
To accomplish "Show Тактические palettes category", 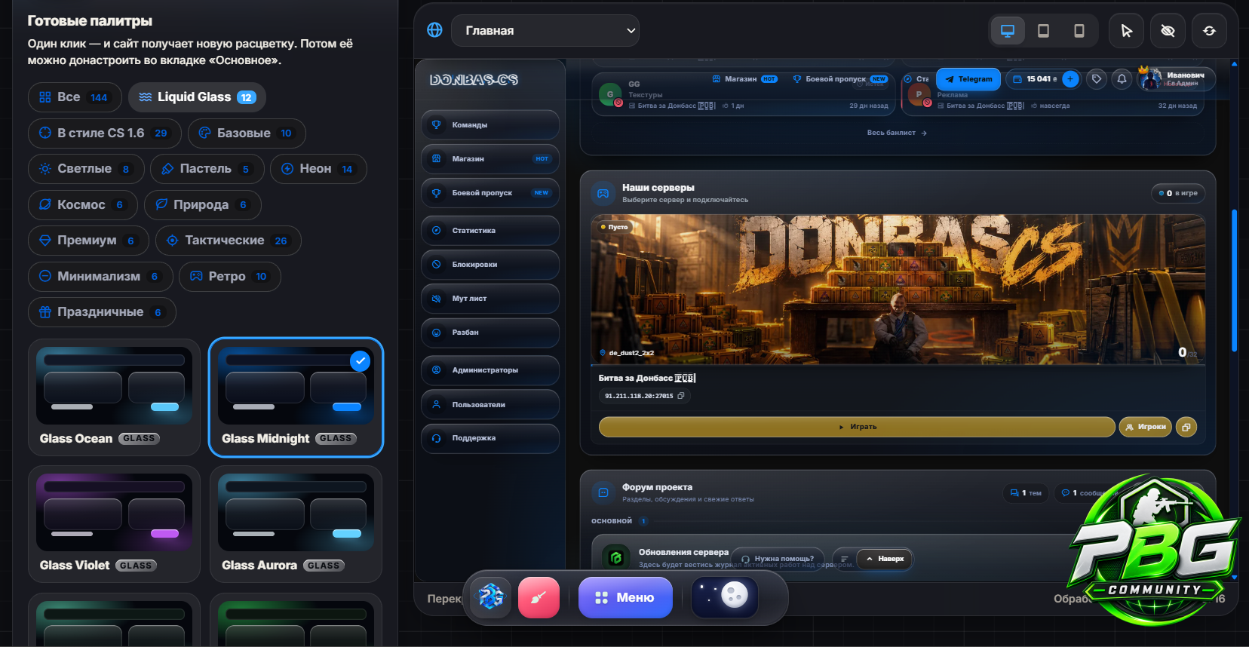I will point(229,241).
